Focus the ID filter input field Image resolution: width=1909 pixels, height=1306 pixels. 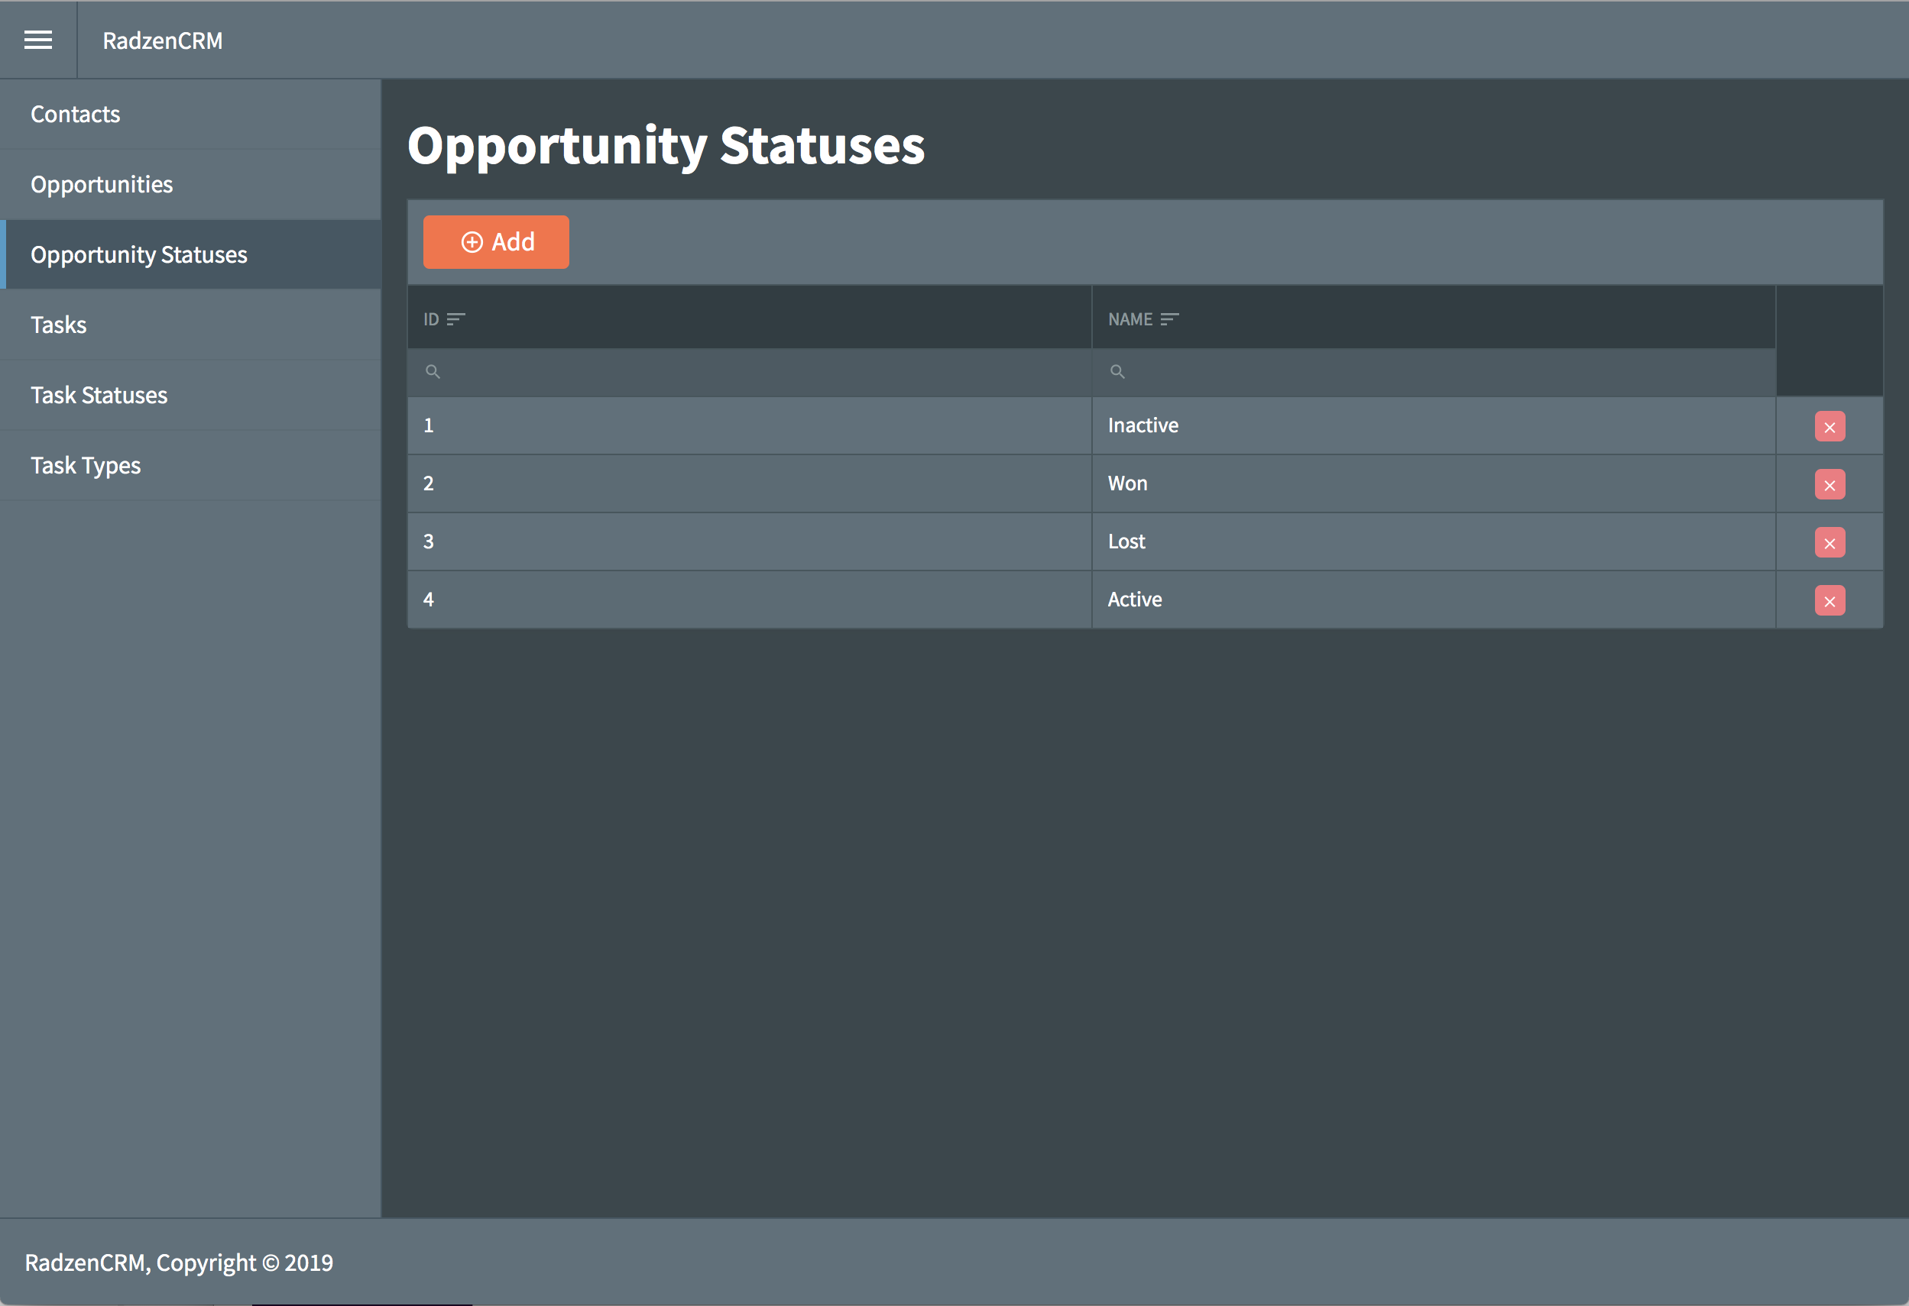coord(749,373)
